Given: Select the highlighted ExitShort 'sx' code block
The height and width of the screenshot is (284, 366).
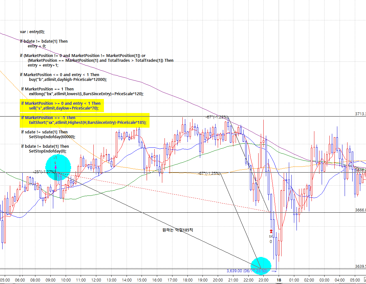Looking at the screenshot, I should 84,120.
